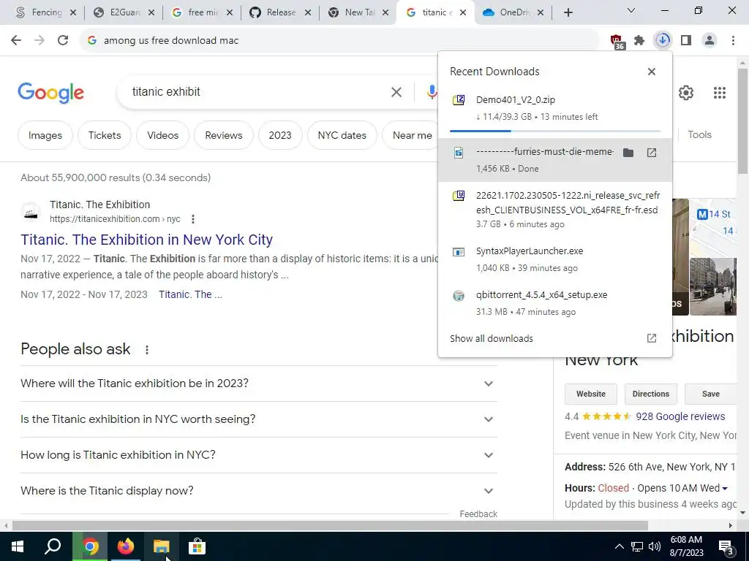This screenshot has width=749, height=561.
Task: Switch to Firefox in the taskbar
Action: click(126, 546)
